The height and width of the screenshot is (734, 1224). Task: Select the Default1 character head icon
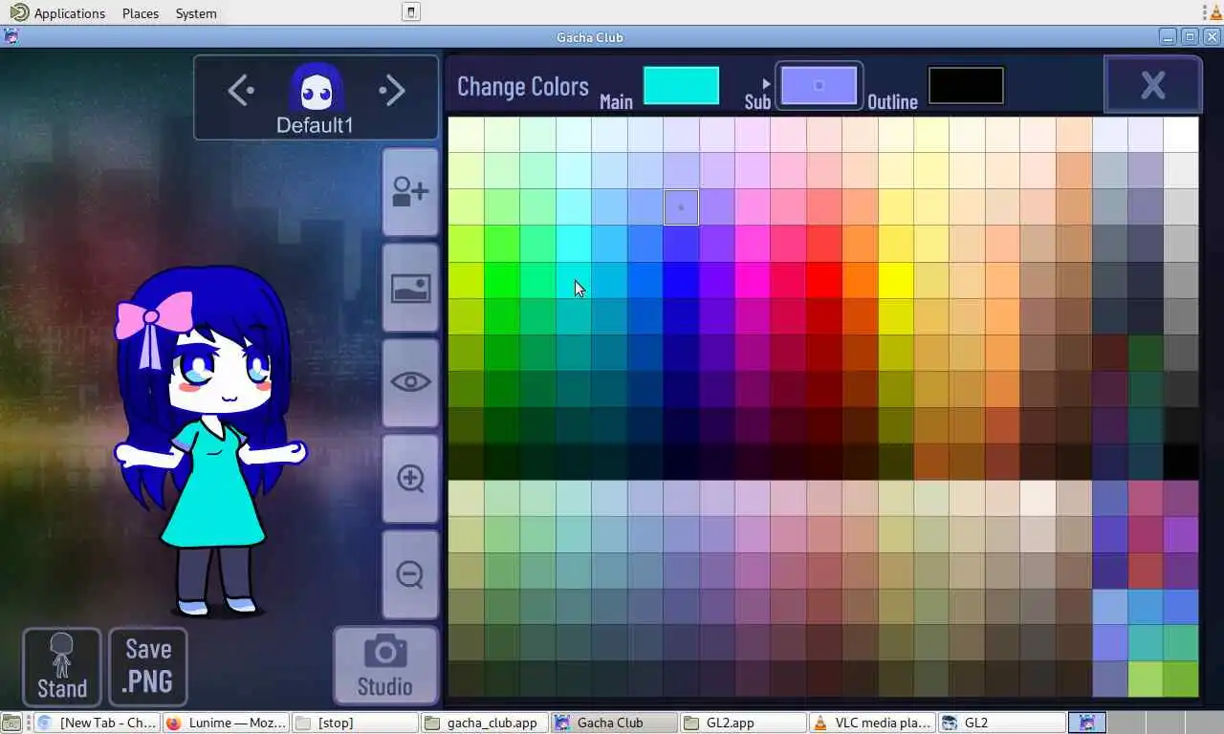[317, 88]
